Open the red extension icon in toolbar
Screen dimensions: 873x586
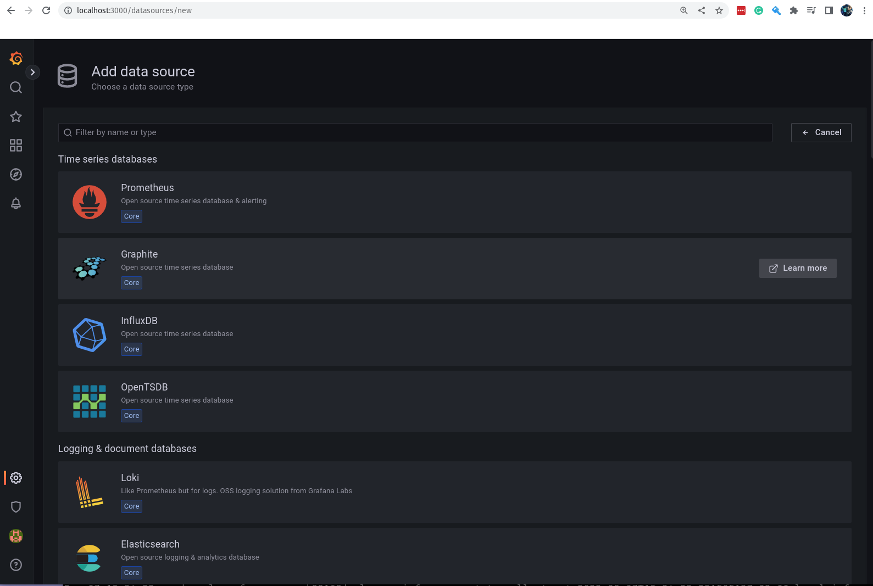741,10
